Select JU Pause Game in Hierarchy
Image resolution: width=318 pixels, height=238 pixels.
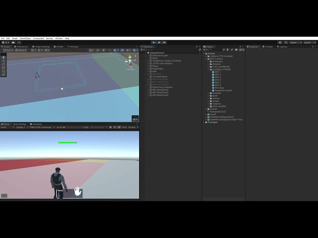(x=160, y=77)
